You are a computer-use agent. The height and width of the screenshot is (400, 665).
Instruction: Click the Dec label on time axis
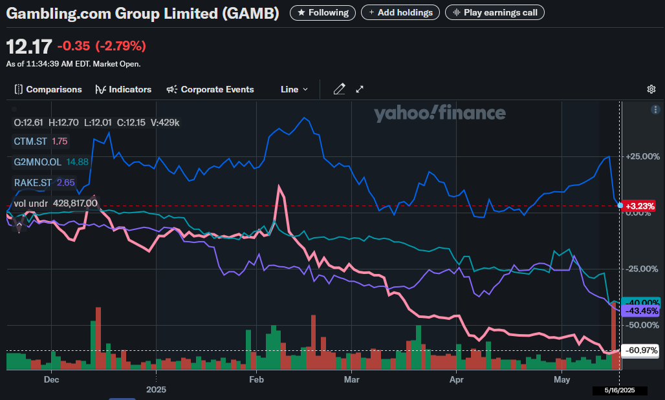point(51,380)
